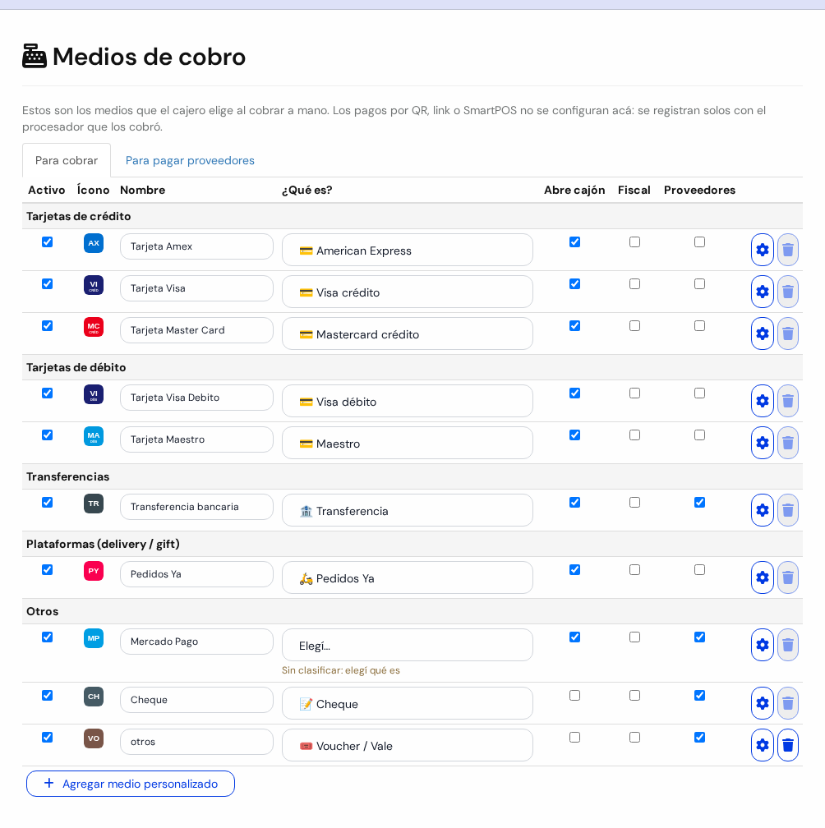The image size is (825, 828).
Task: Open the American Express type dropdown
Action: point(408,250)
